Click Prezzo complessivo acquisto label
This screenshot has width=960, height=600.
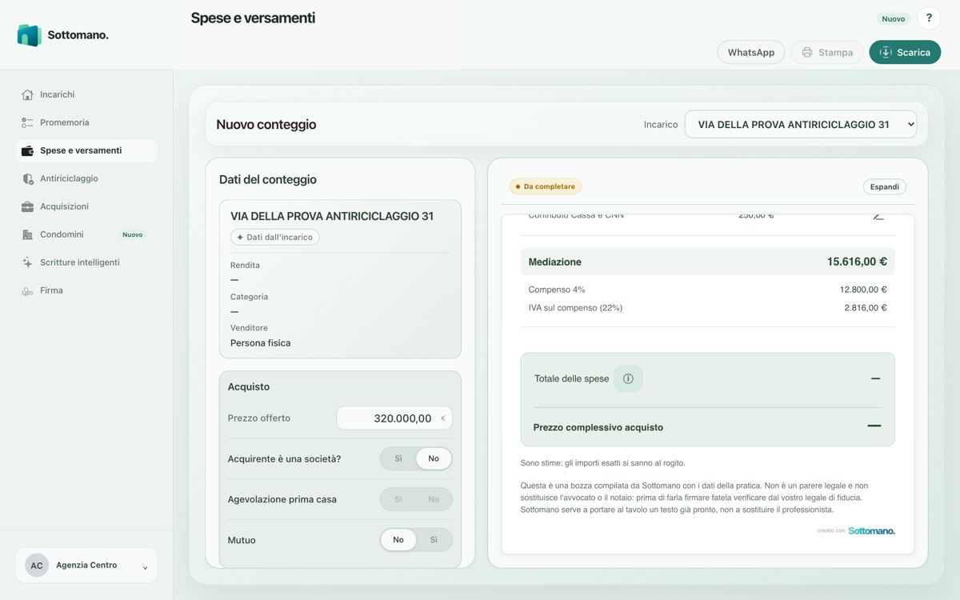coord(598,427)
